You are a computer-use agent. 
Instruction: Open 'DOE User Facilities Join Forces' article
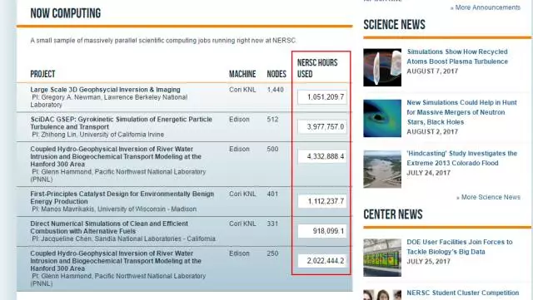pos(459,247)
